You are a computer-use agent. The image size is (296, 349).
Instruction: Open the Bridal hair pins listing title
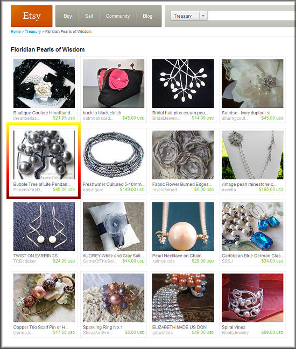[x=180, y=113]
